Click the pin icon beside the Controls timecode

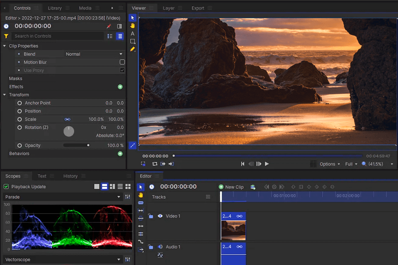coord(109,26)
